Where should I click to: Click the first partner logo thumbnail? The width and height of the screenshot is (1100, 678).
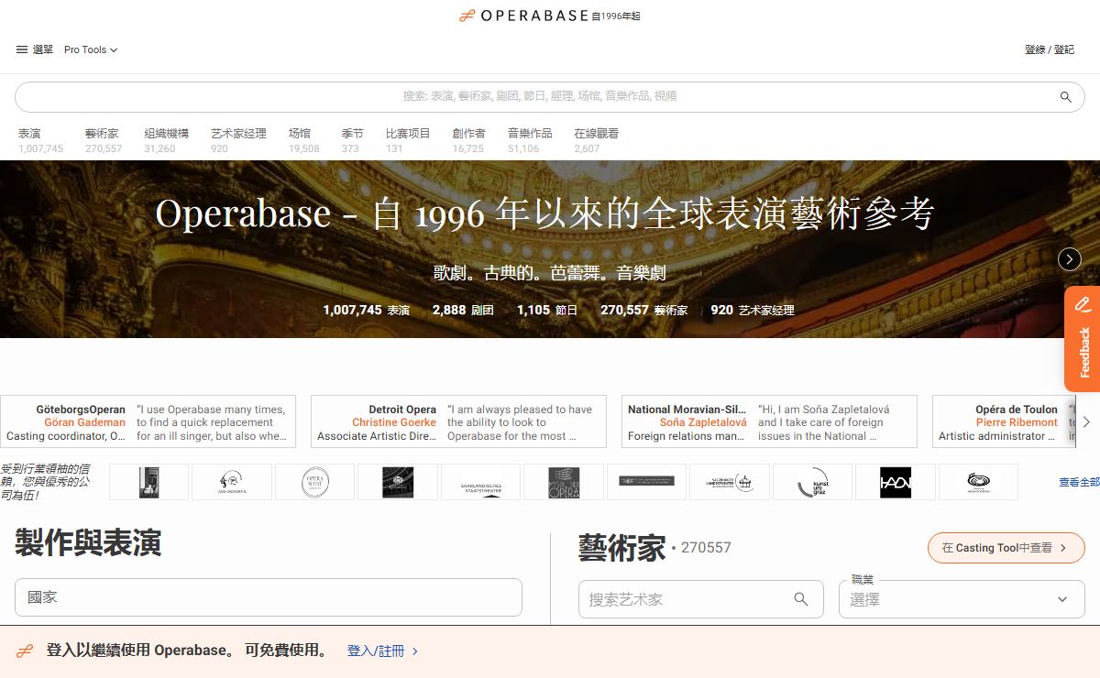[x=148, y=482]
